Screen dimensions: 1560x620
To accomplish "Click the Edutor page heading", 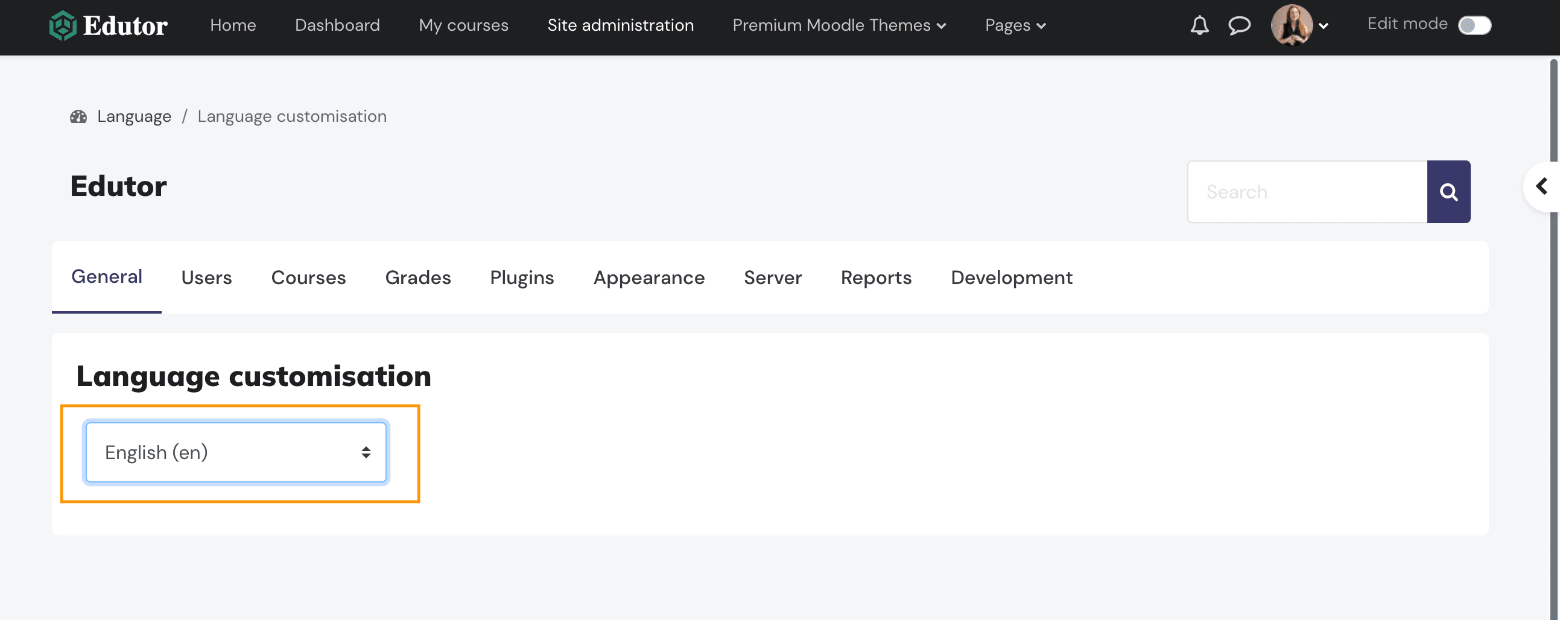I will tap(119, 186).
